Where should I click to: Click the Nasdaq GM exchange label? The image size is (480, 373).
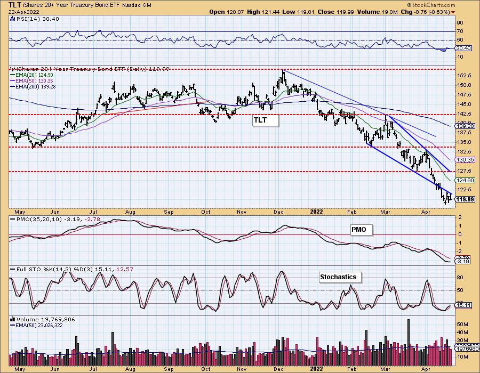click(x=137, y=5)
